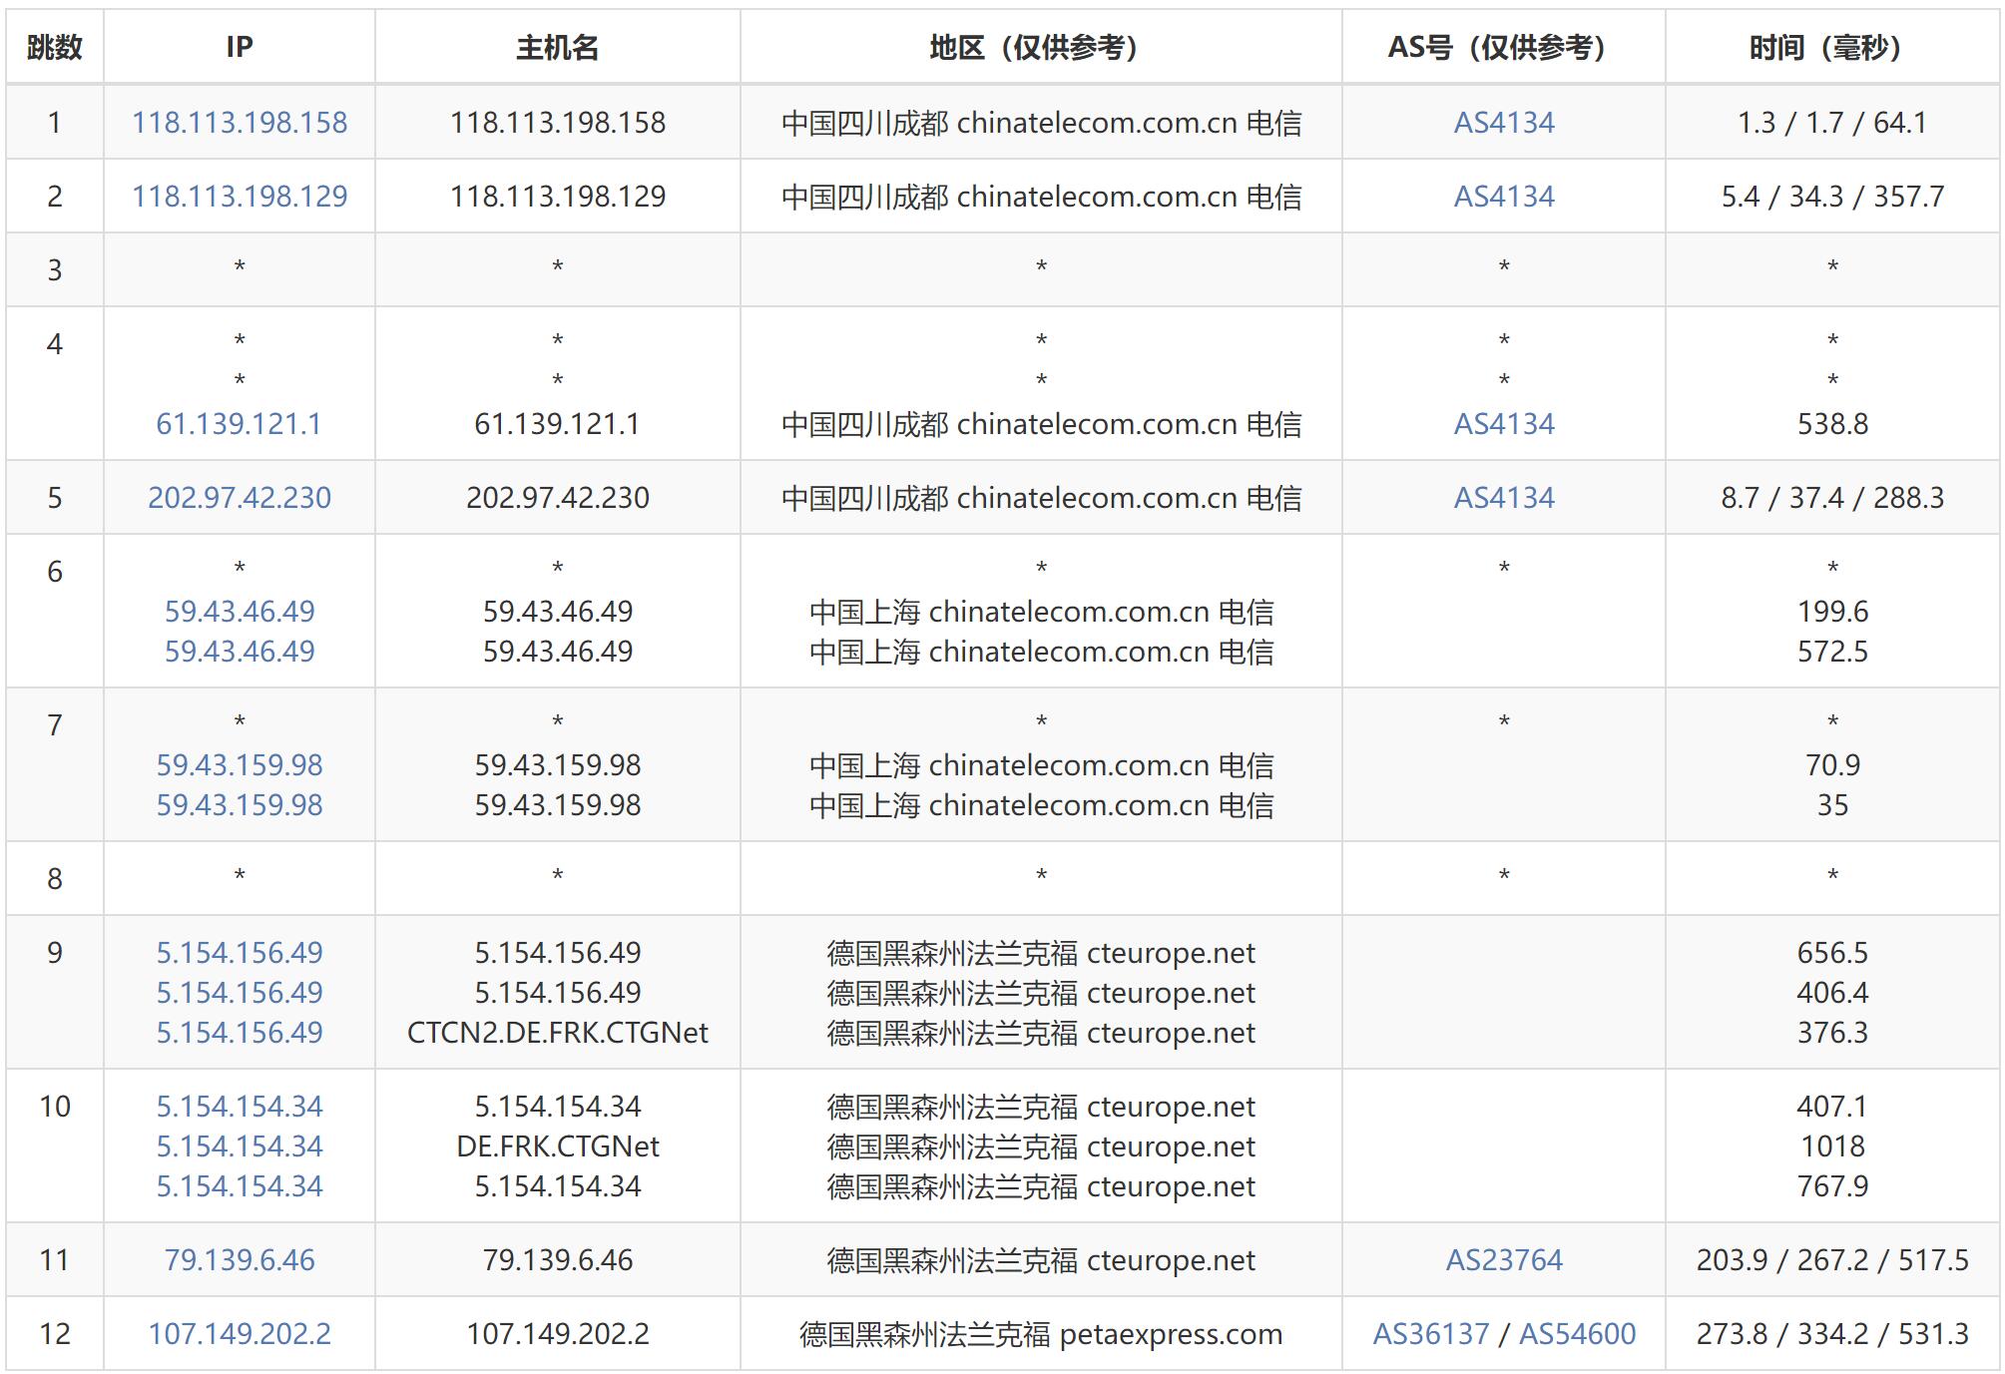Viewport: 2005px width, 1374px height.
Task: Select the 地区（仅供参考） column header
Action: point(1041,47)
